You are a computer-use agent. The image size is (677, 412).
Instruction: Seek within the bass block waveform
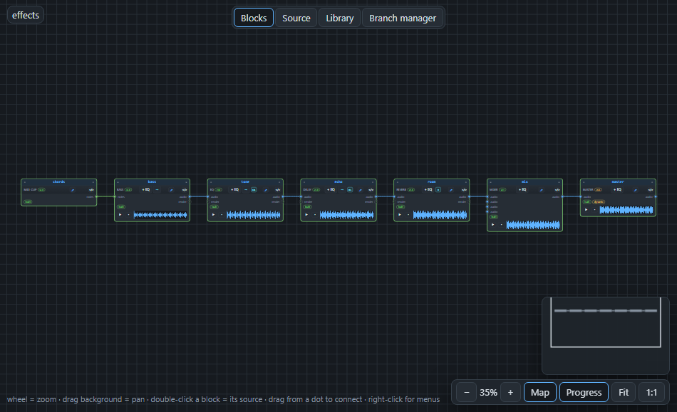[x=160, y=215]
